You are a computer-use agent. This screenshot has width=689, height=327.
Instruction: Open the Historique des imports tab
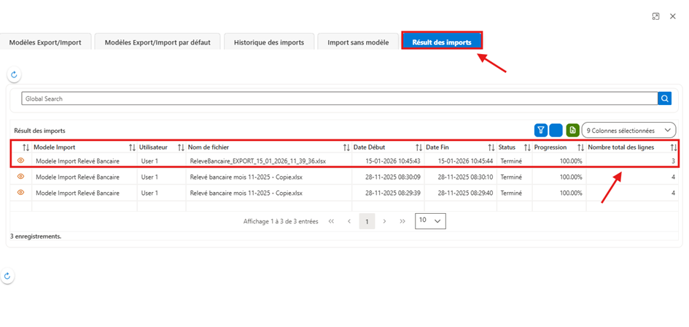tap(269, 42)
